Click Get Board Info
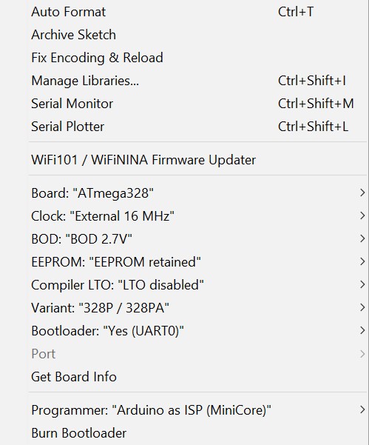The width and height of the screenshot is (369, 445). pyautogui.click(x=197, y=377)
